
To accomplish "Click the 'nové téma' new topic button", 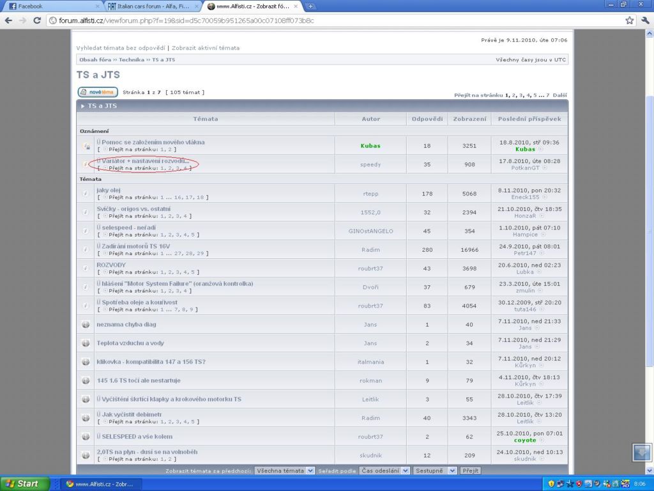I will click(98, 92).
